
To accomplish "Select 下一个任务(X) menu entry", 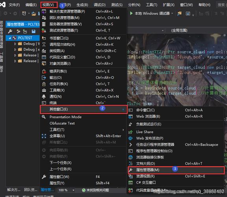I will (x=83, y=163).
